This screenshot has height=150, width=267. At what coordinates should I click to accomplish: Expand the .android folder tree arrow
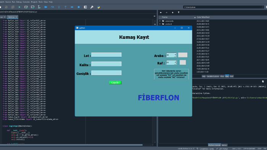[x=160, y=24]
